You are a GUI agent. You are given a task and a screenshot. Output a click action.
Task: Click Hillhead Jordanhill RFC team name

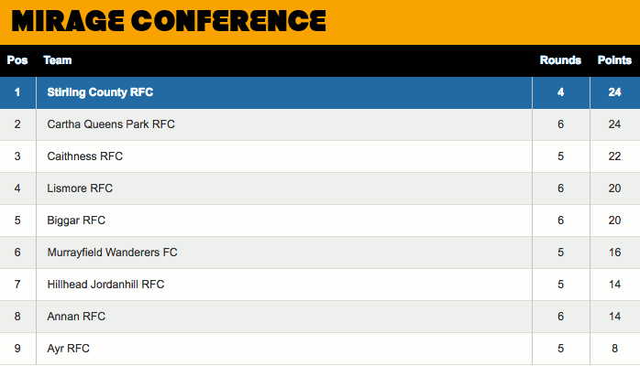click(105, 285)
